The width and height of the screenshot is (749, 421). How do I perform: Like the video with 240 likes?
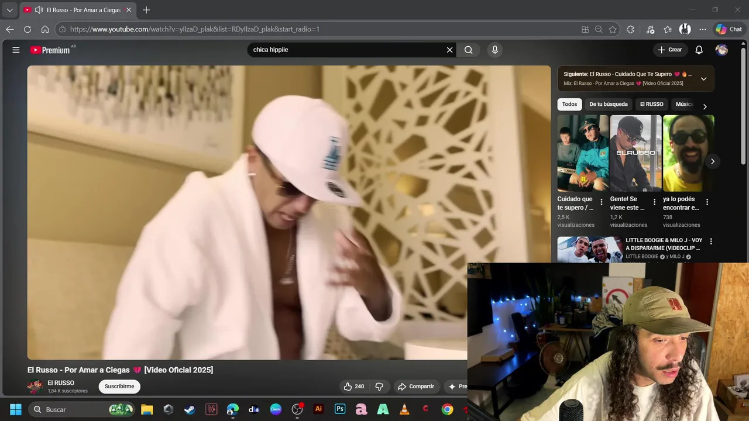coord(354,387)
